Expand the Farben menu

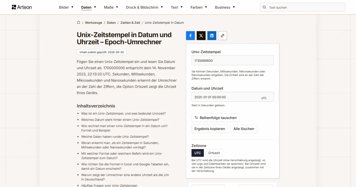point(199,7)
